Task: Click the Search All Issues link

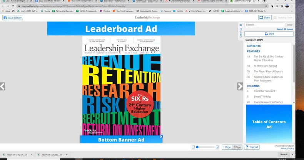Action: [x=285, y=29]
